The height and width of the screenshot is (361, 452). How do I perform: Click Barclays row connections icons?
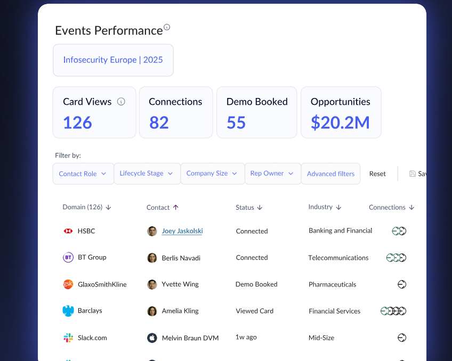tap(393, 311)
